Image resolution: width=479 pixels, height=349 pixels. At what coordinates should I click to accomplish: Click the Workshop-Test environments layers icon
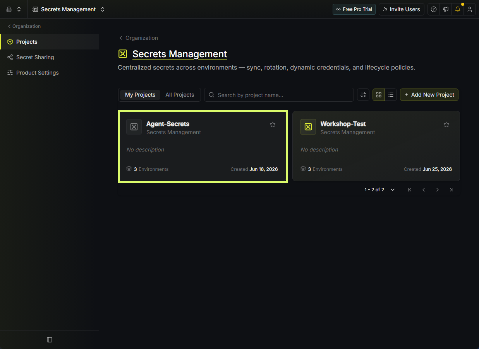(303, 169)
